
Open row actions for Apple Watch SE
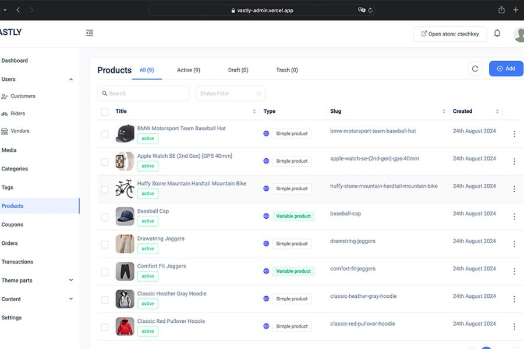[x=514, y=161]
